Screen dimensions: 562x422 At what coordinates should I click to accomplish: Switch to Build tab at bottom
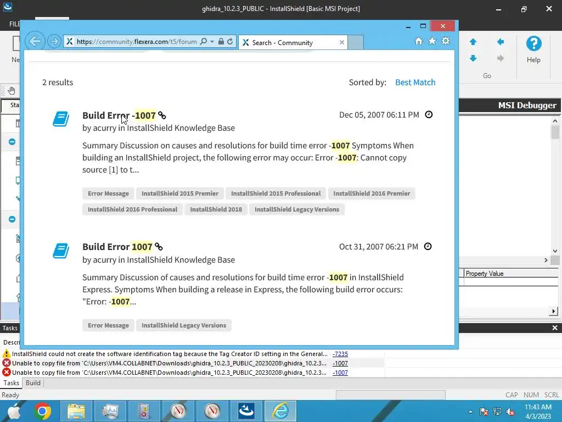(33, 383)
